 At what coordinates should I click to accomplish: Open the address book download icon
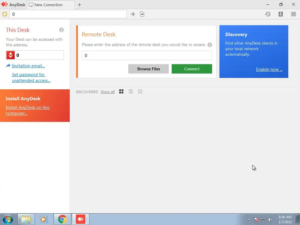pyautogui.click(x=281, y=14)
